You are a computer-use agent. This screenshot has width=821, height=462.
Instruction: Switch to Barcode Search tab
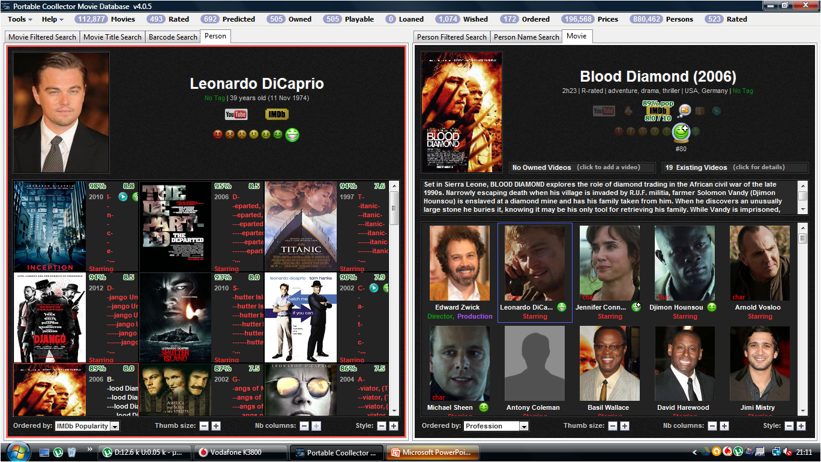[173, 37]
